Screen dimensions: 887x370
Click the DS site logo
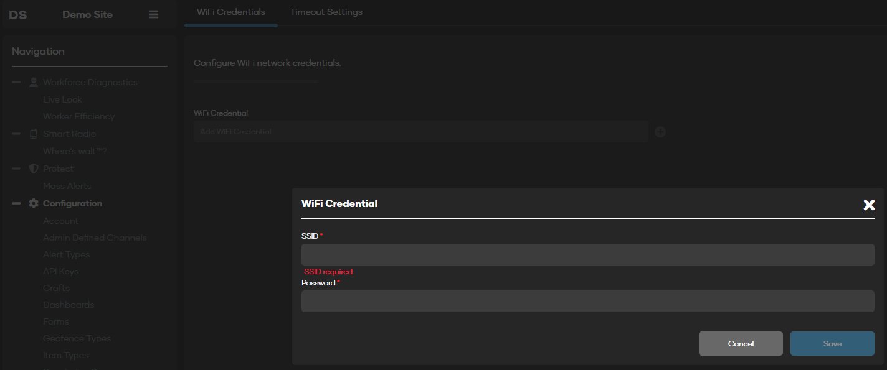(x=18, y=14)
